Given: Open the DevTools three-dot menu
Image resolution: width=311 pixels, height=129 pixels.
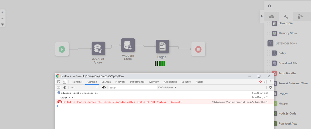Looking at the screenshot, I should click(271, 82).
